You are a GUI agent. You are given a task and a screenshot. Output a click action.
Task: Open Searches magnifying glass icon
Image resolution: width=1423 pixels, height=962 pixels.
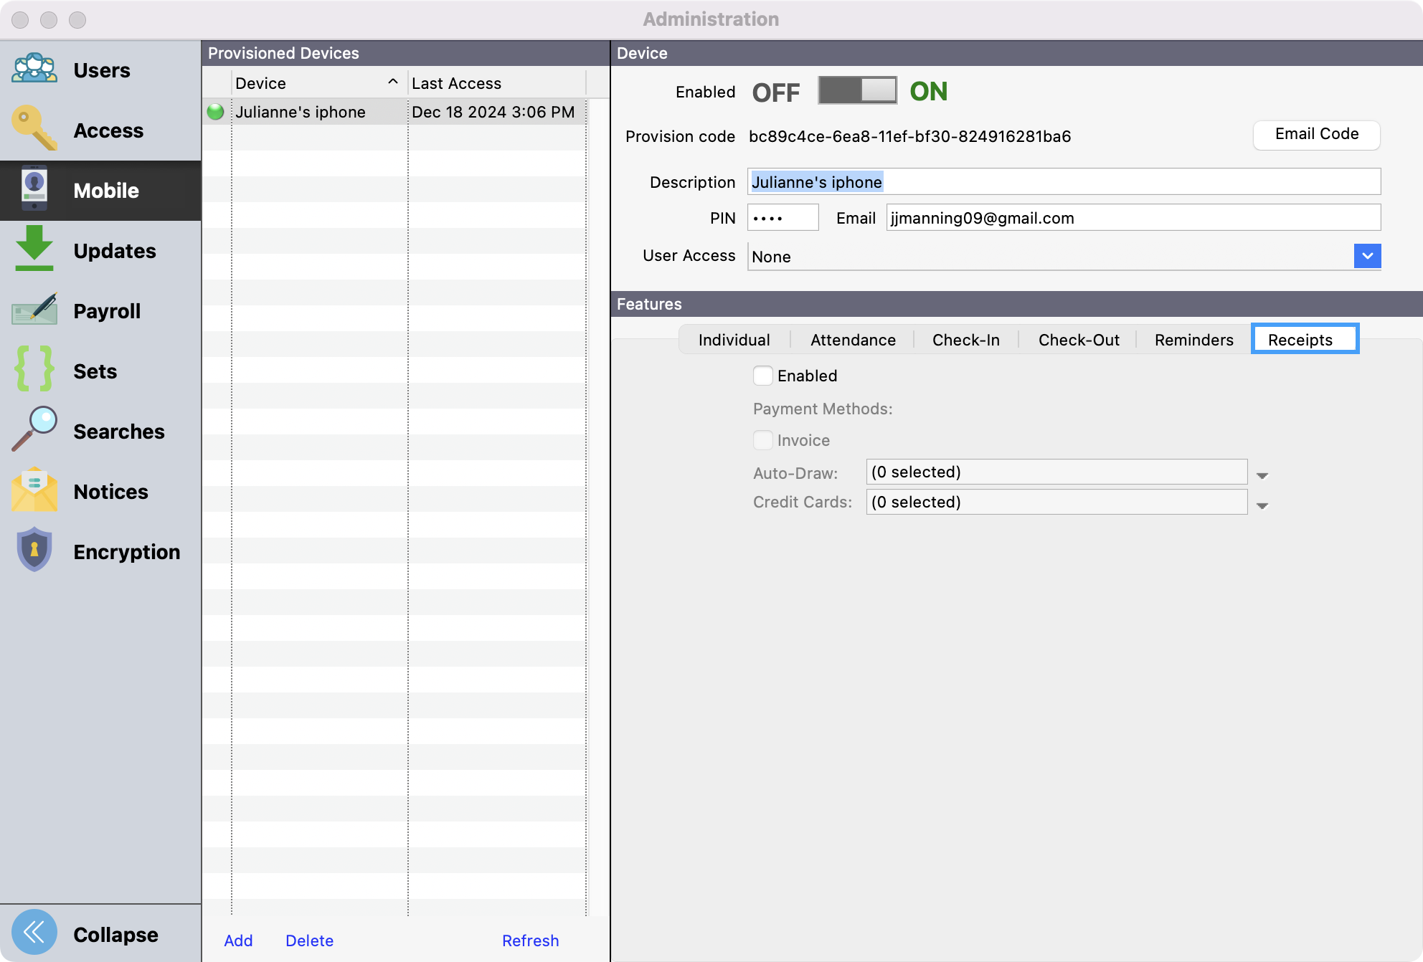point(34,430)
